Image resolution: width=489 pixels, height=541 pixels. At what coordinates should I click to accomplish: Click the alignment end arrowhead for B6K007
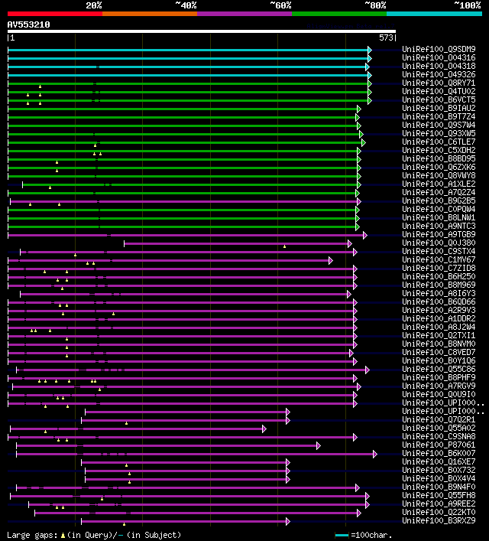tap(375, 454)
